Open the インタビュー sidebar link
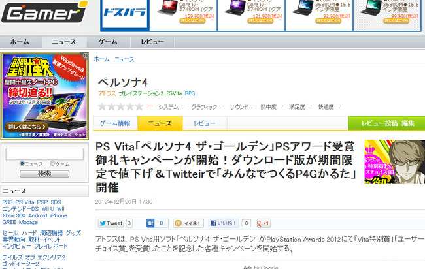The image size is (425, 269). pos(17,246)
